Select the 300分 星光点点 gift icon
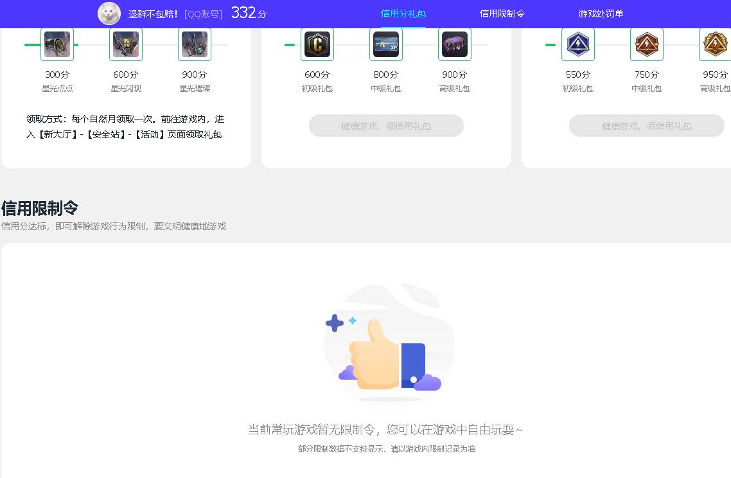The width and height of the screenshot is (731, 478). pyautogui.click(x=57, y=44)
